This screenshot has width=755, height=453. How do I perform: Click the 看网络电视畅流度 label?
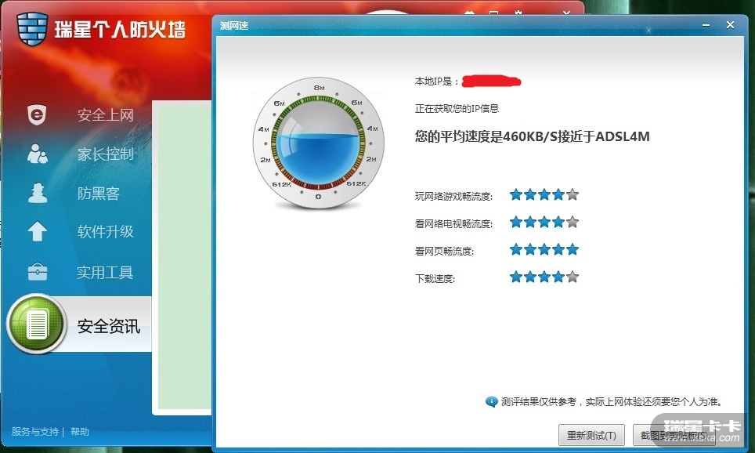453,223
